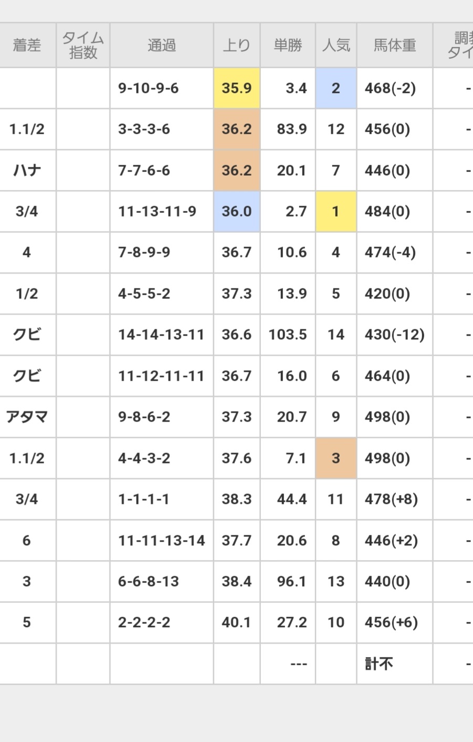
Task: Click the 上り column header
Action: tap(236, 46)
